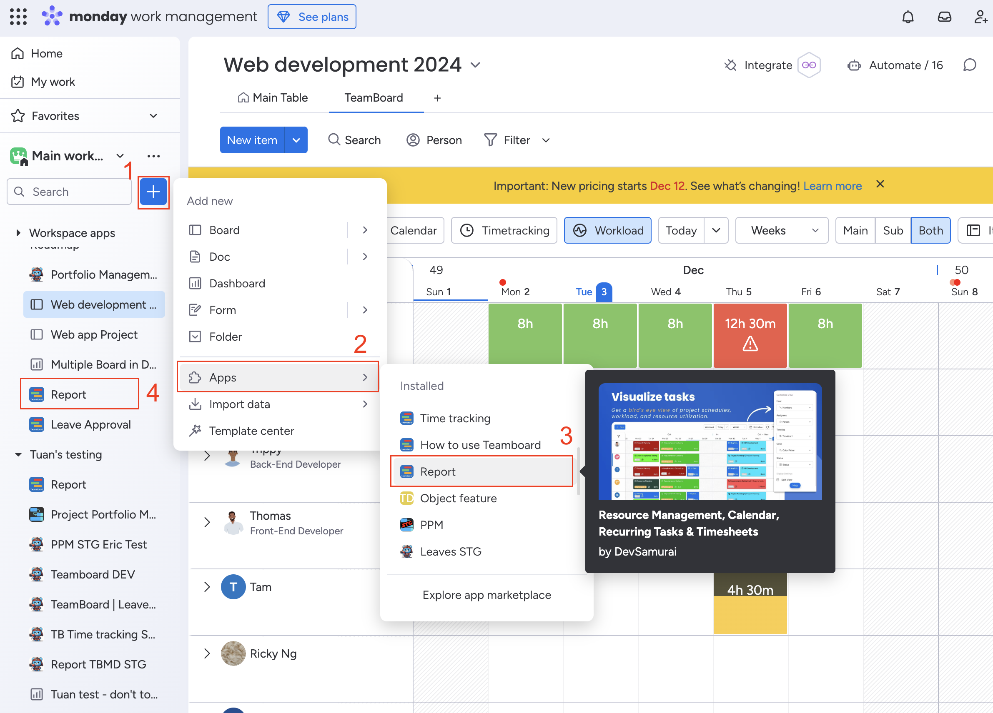Open the Weeks dropdown
Screen dimensions: 993x713
782,230
